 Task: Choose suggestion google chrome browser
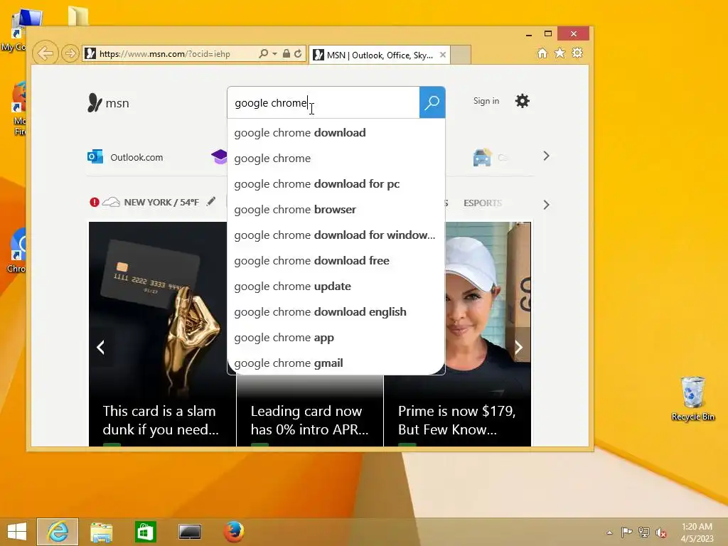[x=336, y=210]
